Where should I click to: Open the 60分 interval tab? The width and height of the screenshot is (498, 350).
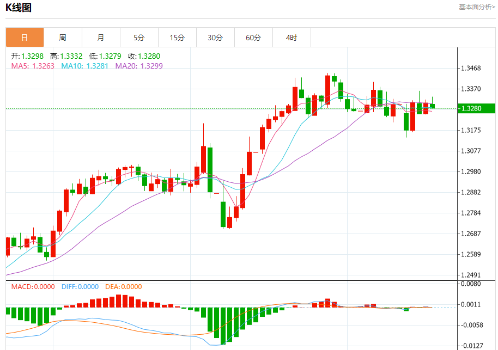253,38
